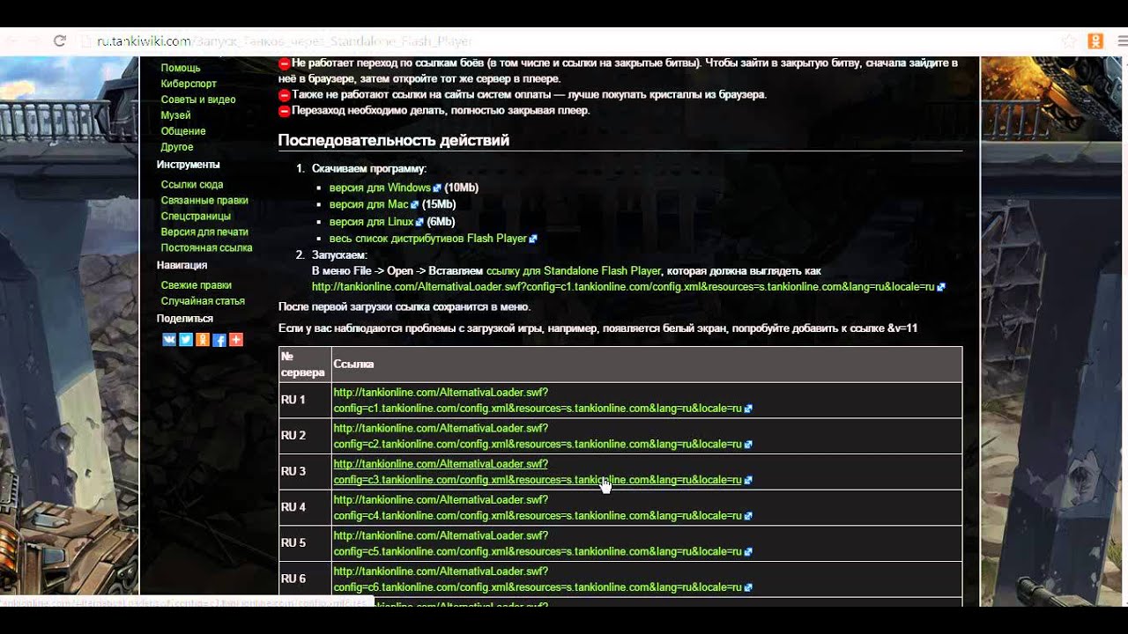Open the example config=c1 URL below Запускаем
The image size is (1128, 634).
tap(623, 286)
